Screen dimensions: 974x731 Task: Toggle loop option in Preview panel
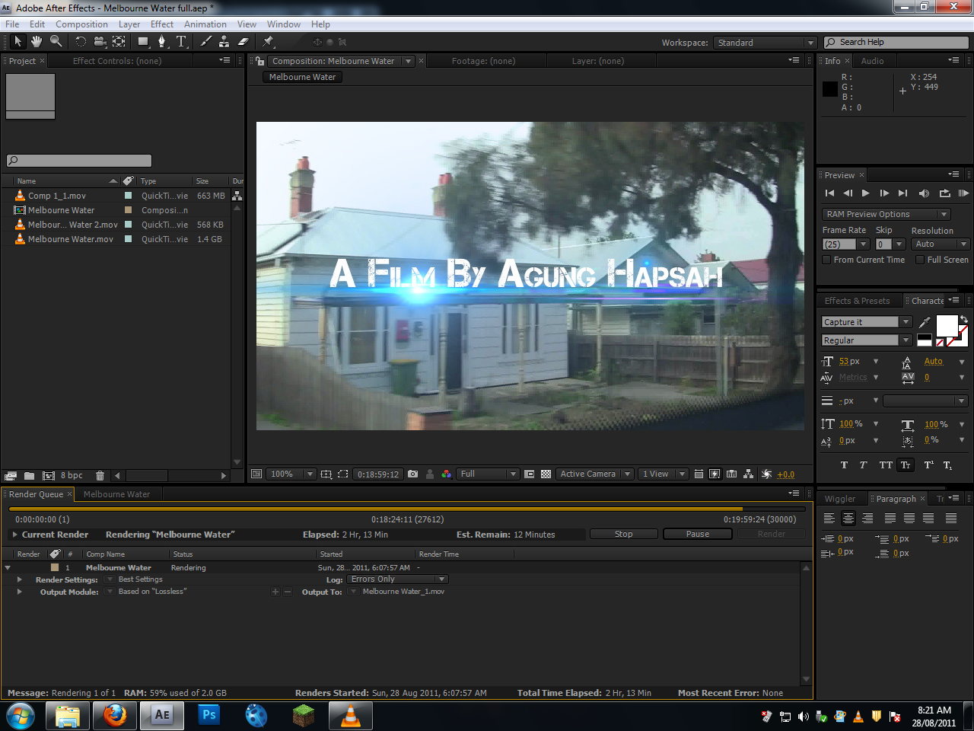(944, 193)
